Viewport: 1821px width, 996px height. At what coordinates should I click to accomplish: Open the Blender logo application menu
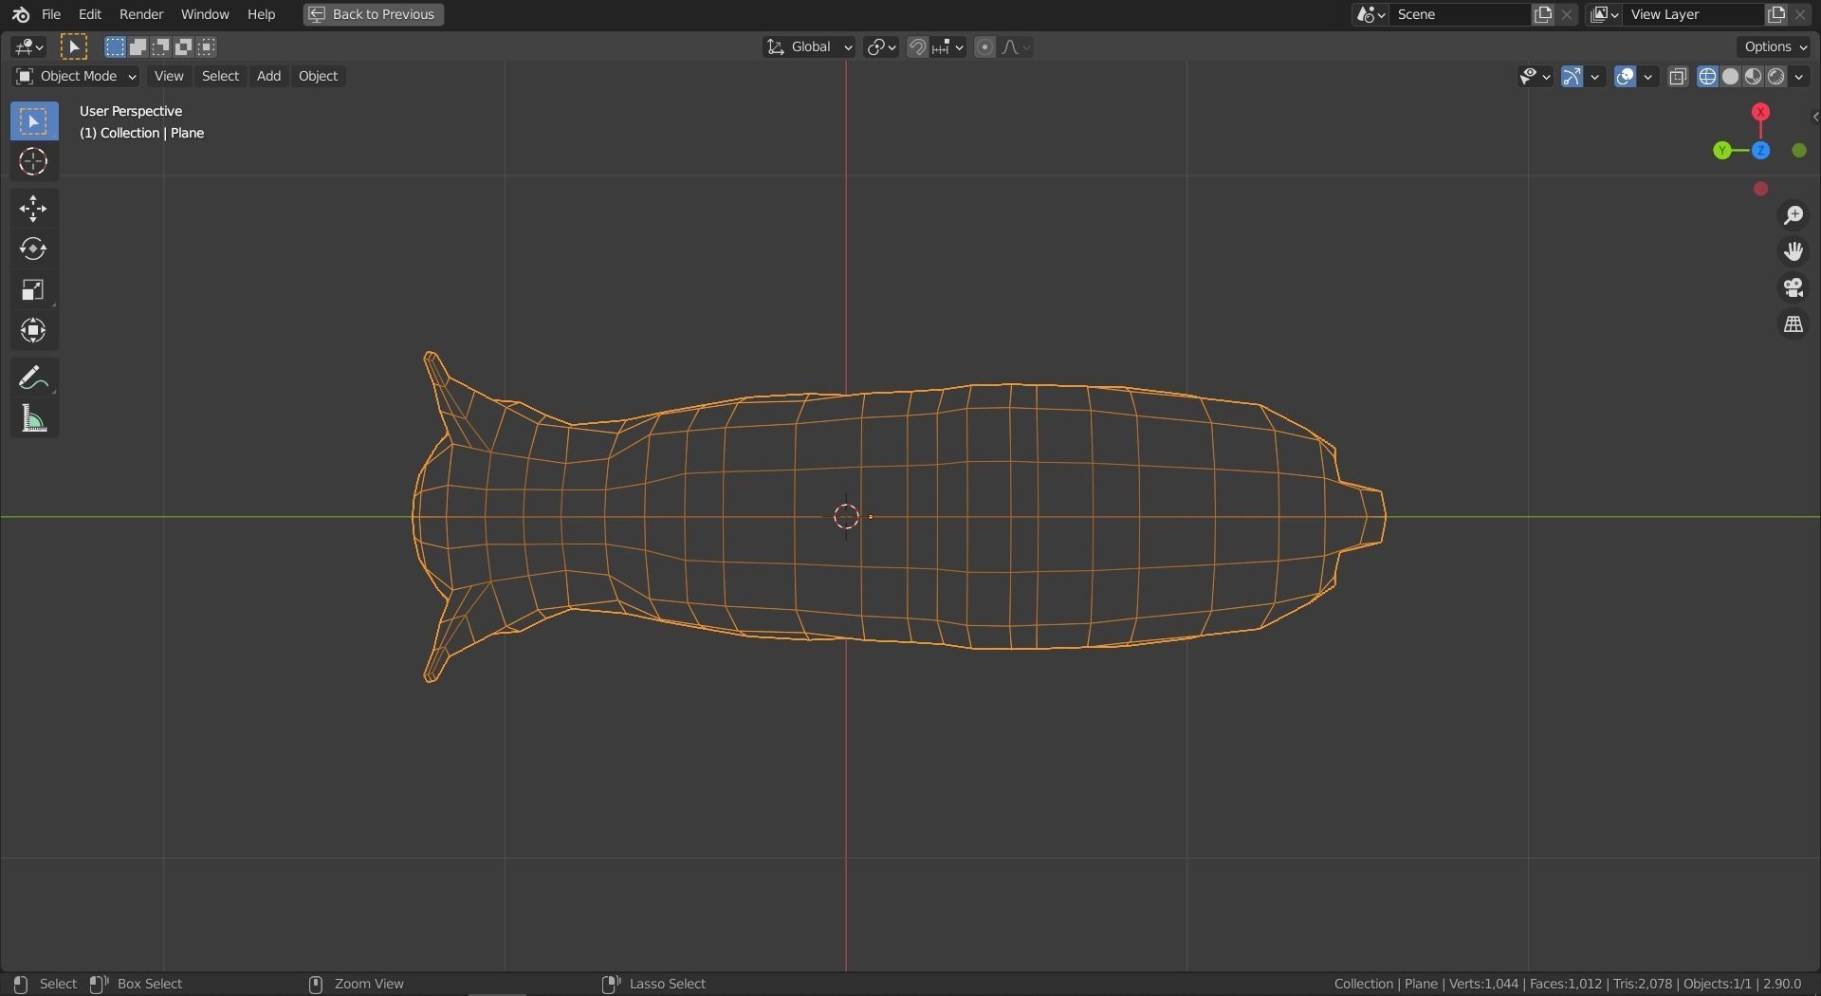click(x=21, y=14)
